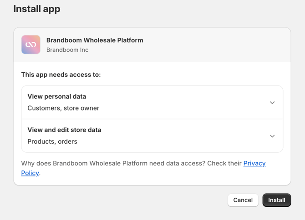Screen dimensions: 305x220
Task: Click the Install app page heading
Action: point(37,9)
